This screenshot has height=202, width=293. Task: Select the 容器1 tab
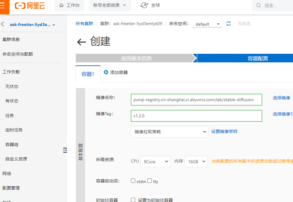point(88,73)
